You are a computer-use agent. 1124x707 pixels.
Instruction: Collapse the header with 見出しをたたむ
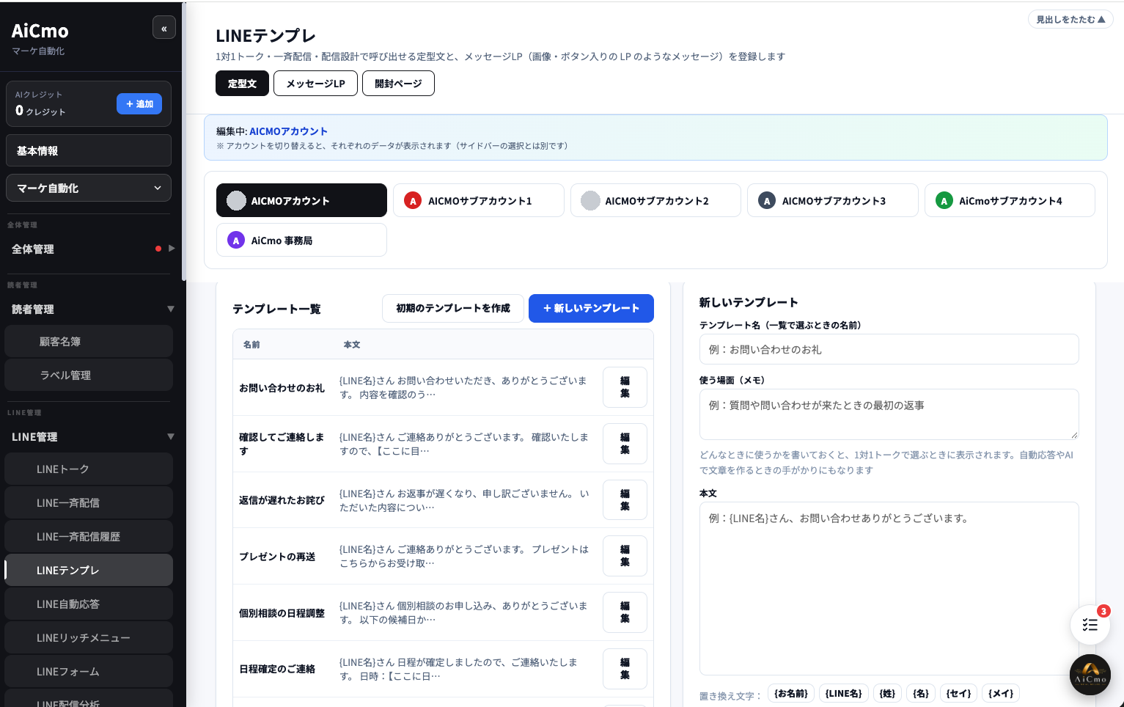coord(1070,20)
